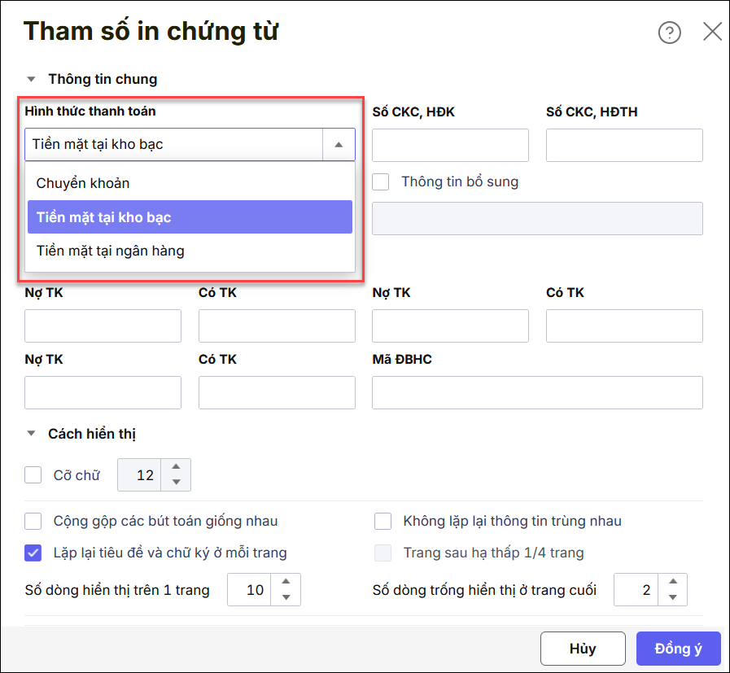Select Chuyển khoản payment option
730x673 pixels.
click(x=190, y=183)
